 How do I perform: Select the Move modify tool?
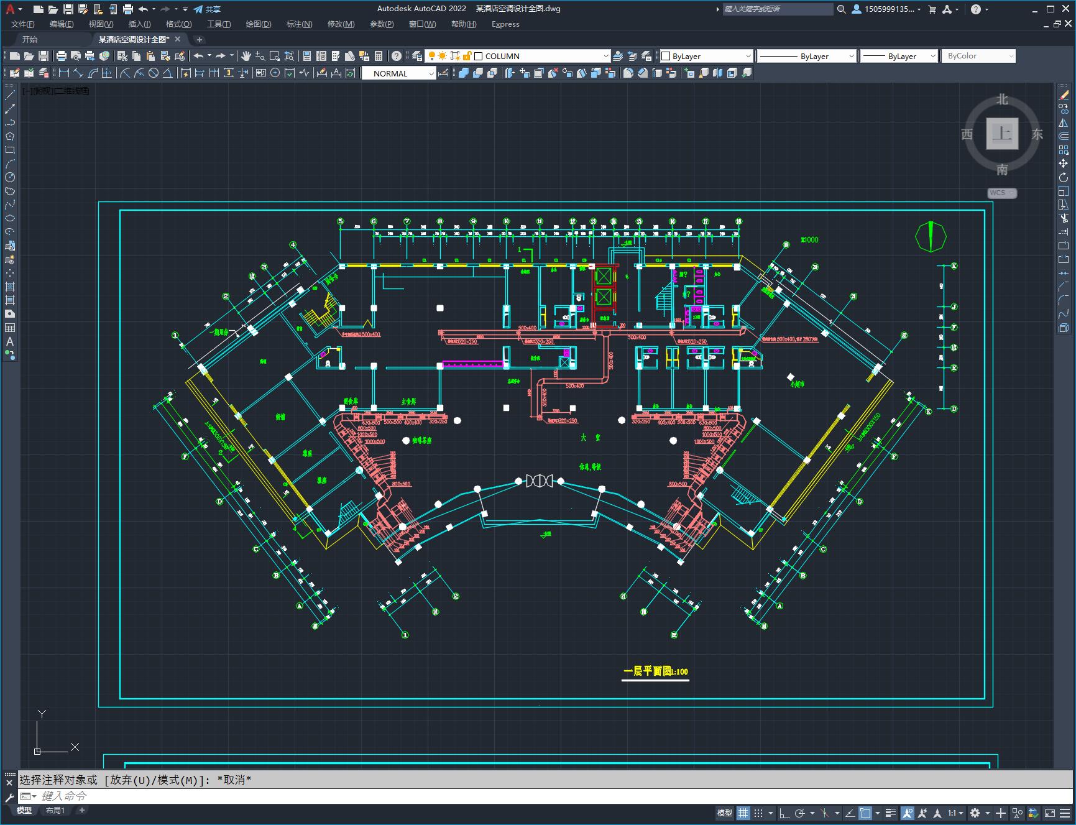[x=1064, y=164]
